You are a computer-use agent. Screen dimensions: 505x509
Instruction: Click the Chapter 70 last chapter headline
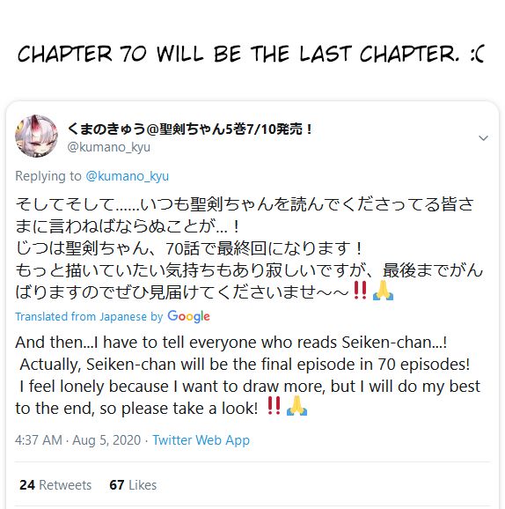(x=251, y=54)
